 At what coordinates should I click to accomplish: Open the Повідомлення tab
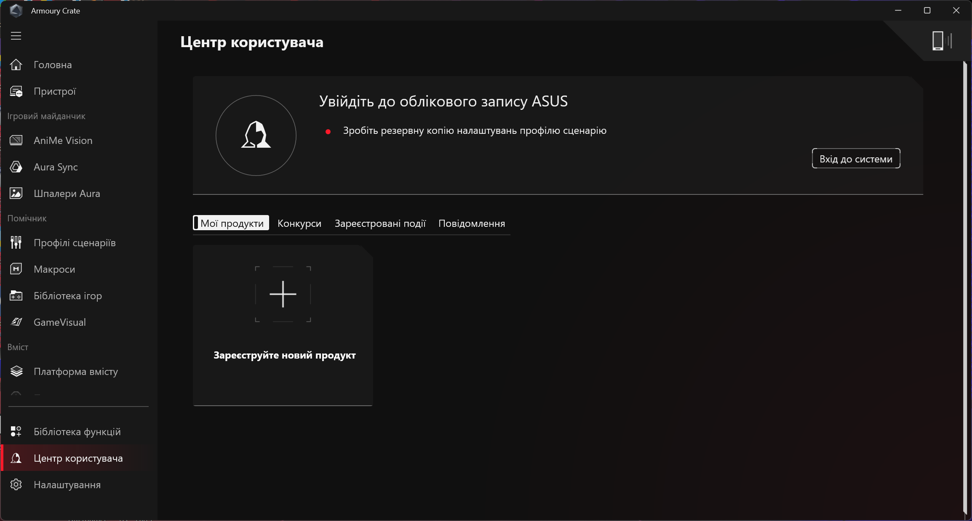(471, 223)
